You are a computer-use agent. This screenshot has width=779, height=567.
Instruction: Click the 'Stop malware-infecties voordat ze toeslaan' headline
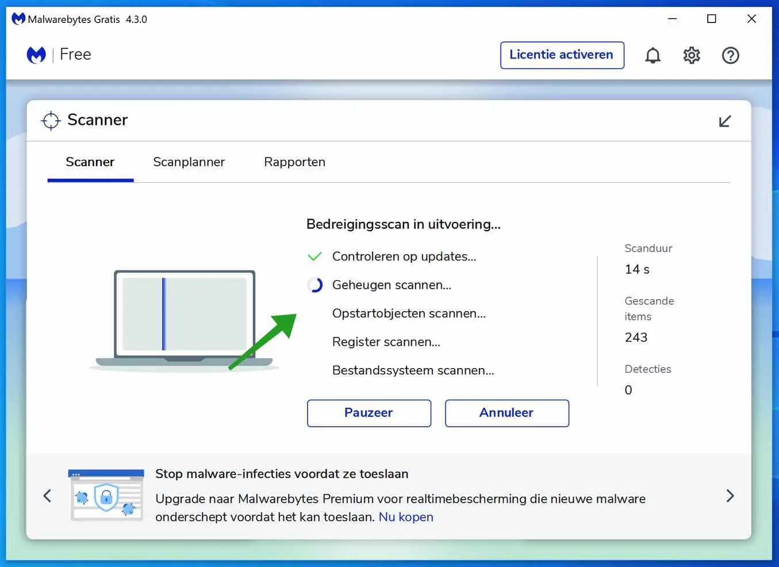pos(282,474)
